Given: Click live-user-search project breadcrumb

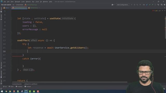Looking at the screenshot, I should point(6,5).
